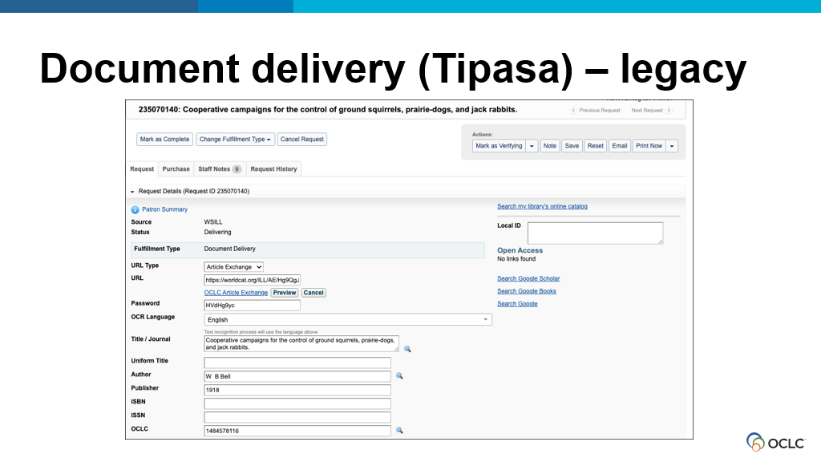This screenshot has width=821, height=462.
Task: Click the 'Document Delivery' fulfillment type value
Action: tap(230, 249)
